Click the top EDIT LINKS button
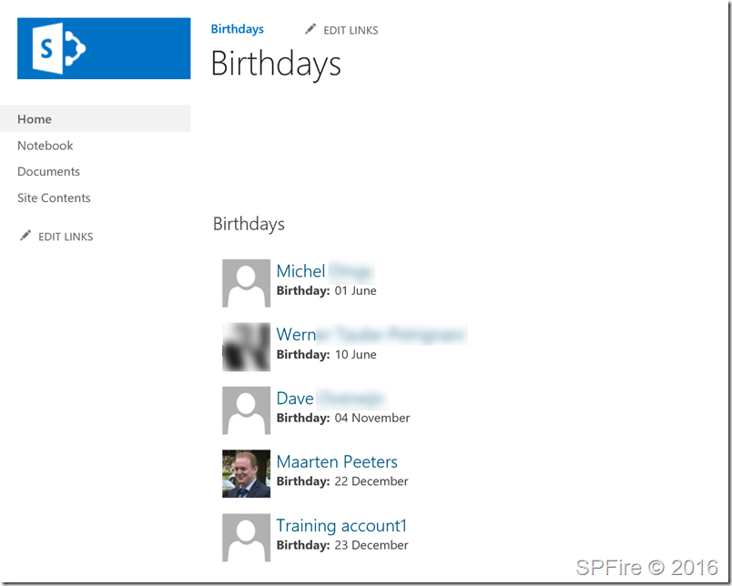The width and height of the screenshot is (732, 586). (349, 29)
